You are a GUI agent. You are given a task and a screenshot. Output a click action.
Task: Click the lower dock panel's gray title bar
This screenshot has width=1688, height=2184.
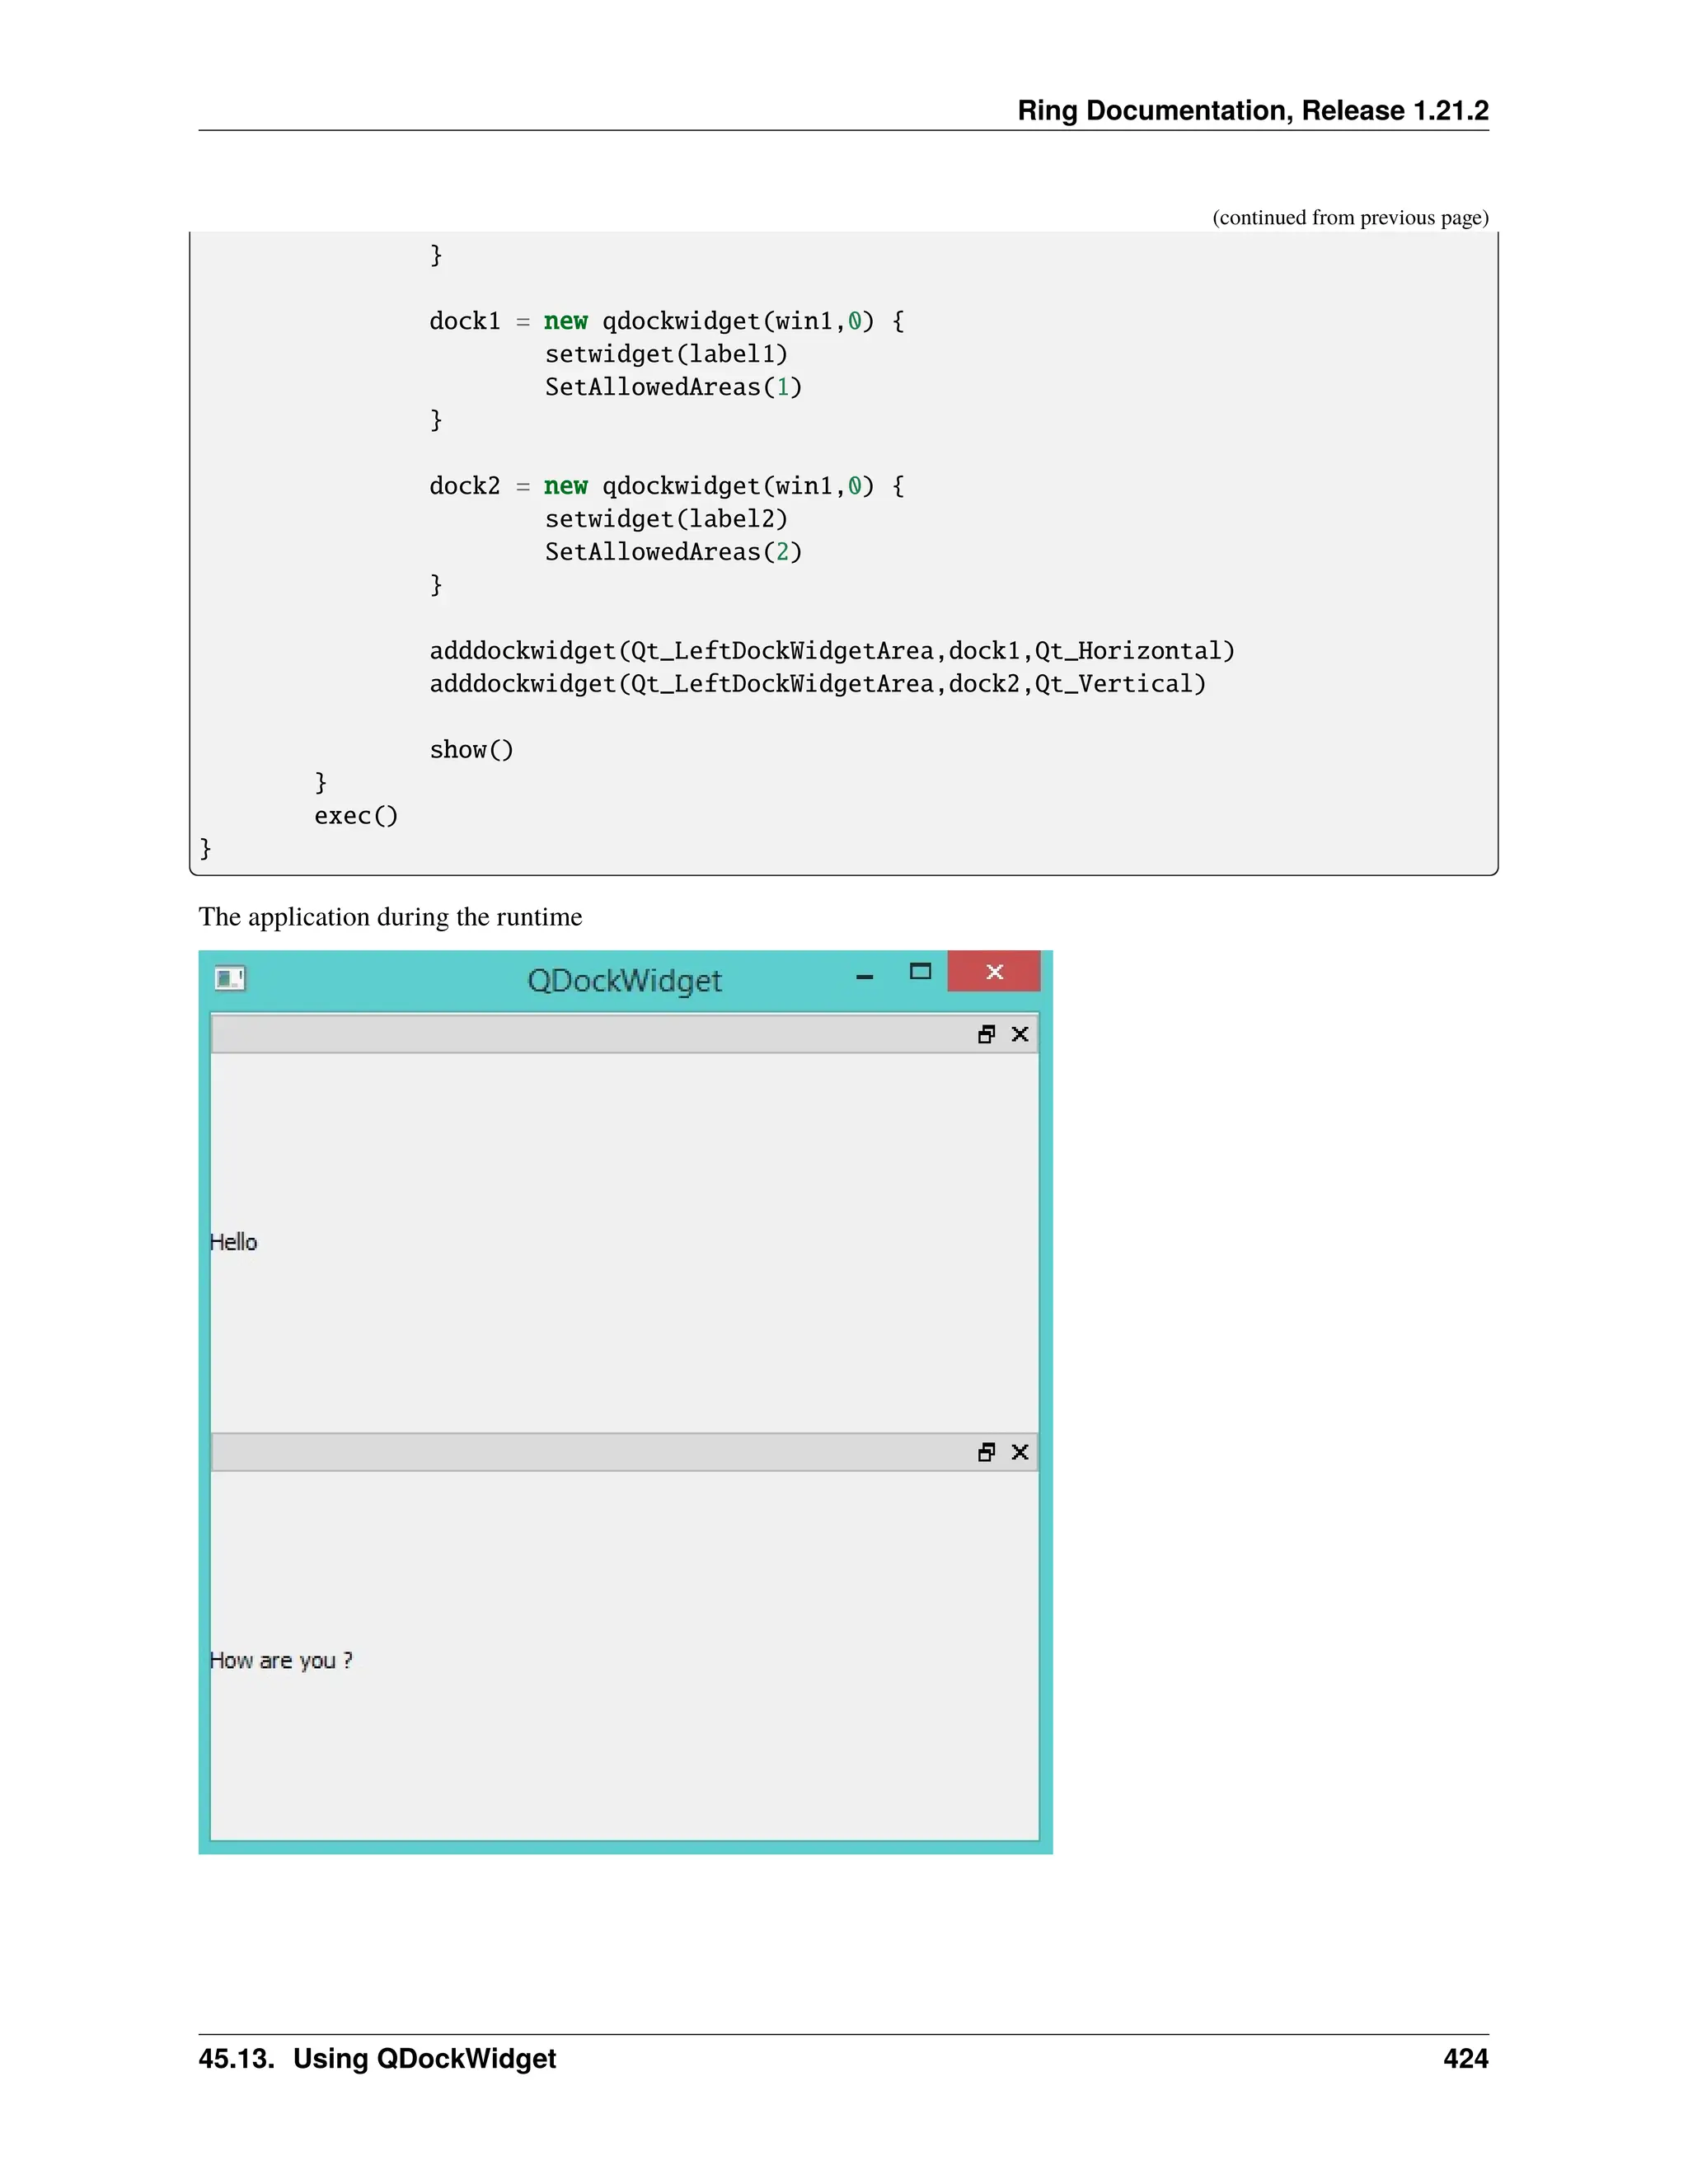590,1452
